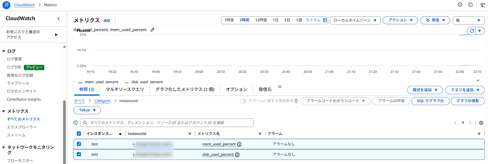The image size is (488, 164).
Task: Select 1時間 time range
Action: tap(229, 20)
